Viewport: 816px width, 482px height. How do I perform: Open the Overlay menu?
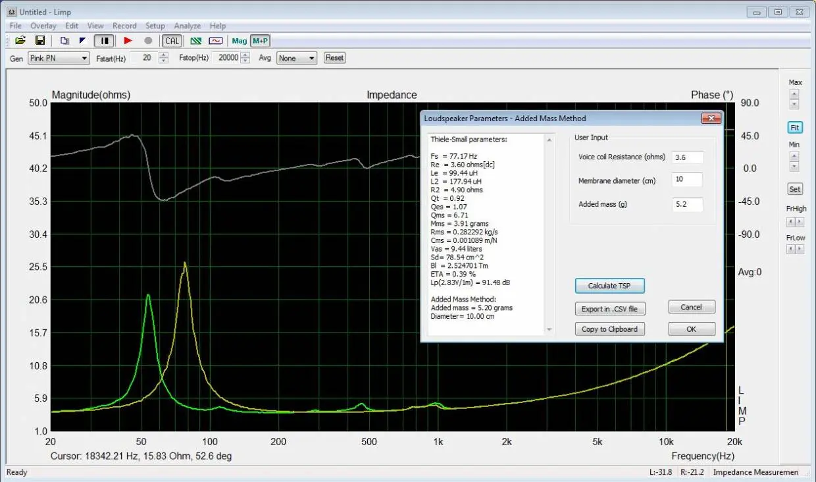[43, 26]
